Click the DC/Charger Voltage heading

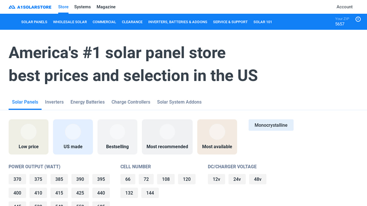pyautogui.click(x=232, y=167)
